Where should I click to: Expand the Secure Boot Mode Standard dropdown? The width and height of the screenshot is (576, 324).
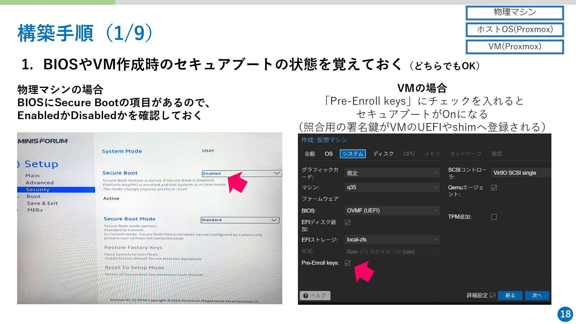tap(239, 220)
